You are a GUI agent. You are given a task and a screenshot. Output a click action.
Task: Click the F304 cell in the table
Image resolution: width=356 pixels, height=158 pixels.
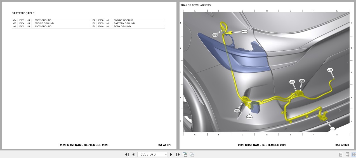22,23
